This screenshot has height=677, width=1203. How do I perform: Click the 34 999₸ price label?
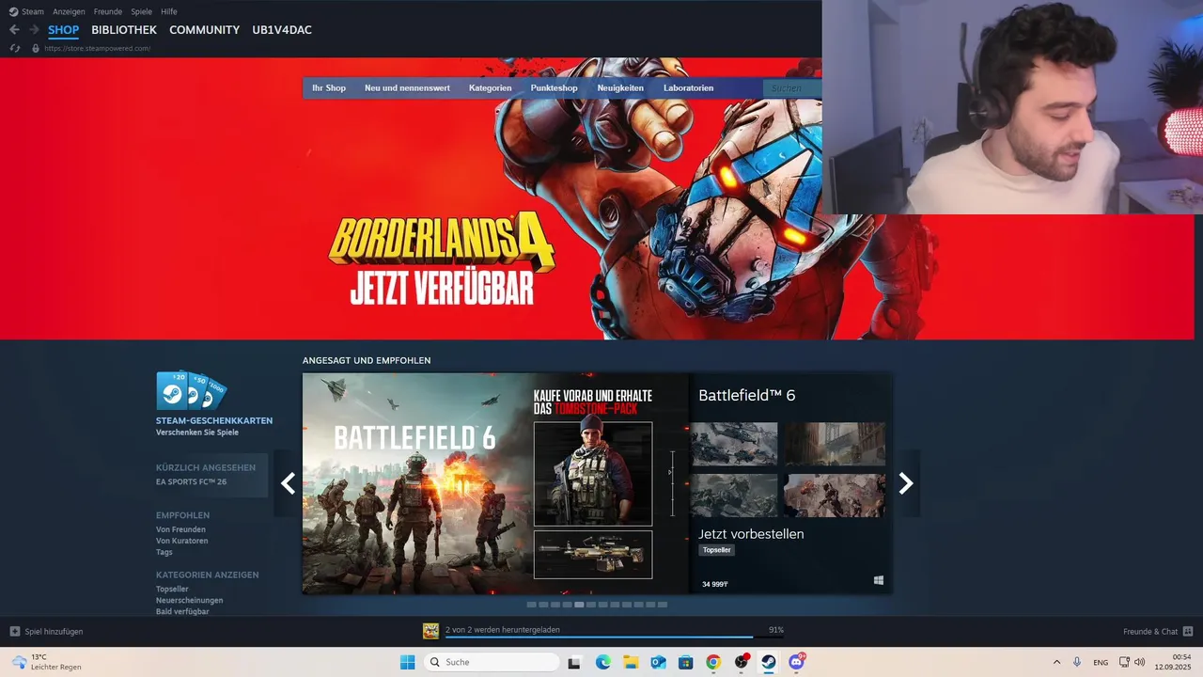pos(715,584)
